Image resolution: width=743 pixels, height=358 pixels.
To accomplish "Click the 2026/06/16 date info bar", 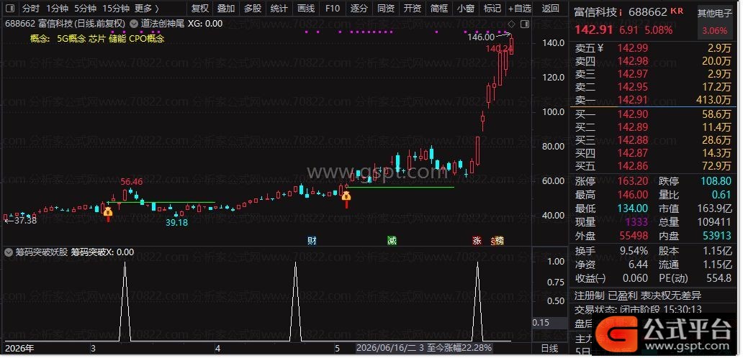I will [x=424, y=348].
